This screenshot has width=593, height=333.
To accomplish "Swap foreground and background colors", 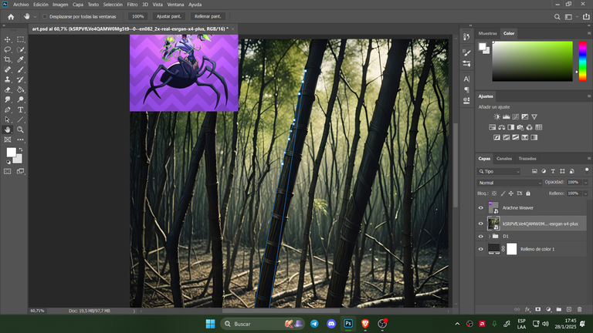I will point(21,150).
